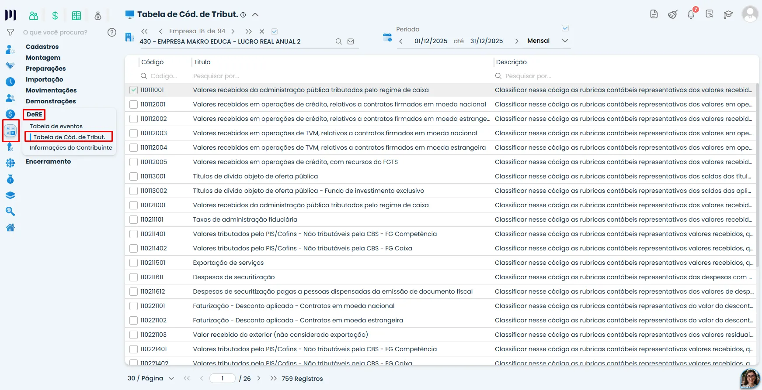This screenshot has height=390, width=762.
Task: Open notifications bell with 7 badge
Action: click(691, 14)
